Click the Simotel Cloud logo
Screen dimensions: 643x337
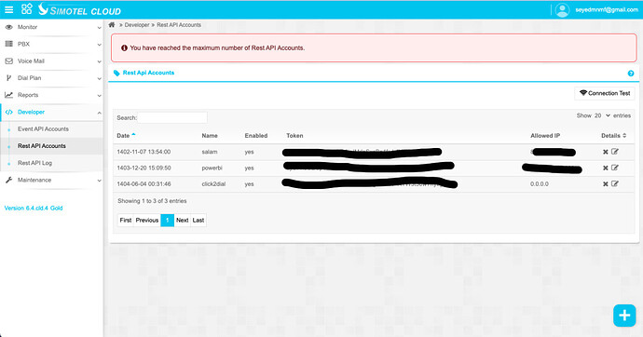pyautogui.click(x=79, y=9)
